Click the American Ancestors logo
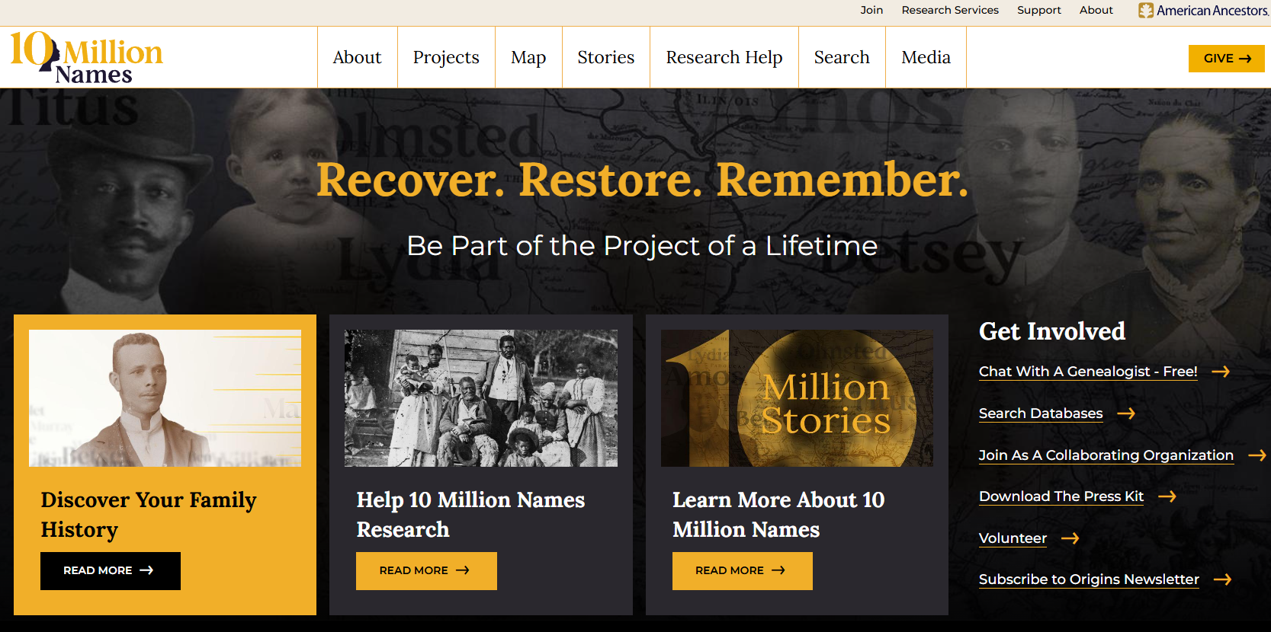The width and height of the screenshot is (1271, 632). (1203, 11)
